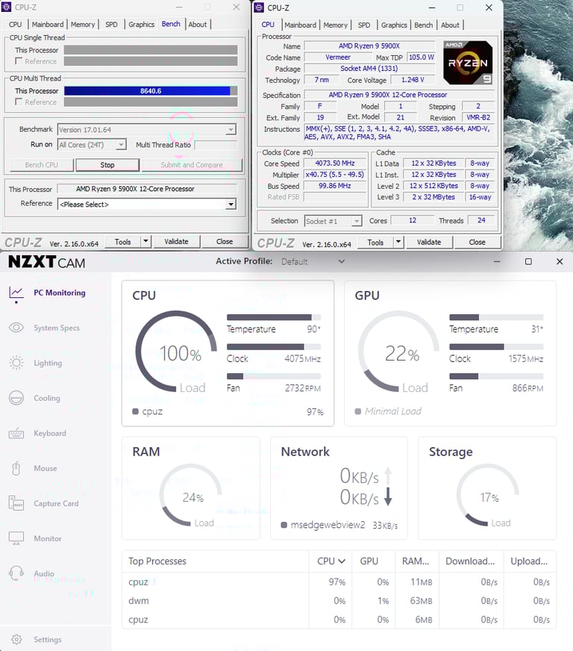Click the CPU Temperature bar

click(273, 317)
